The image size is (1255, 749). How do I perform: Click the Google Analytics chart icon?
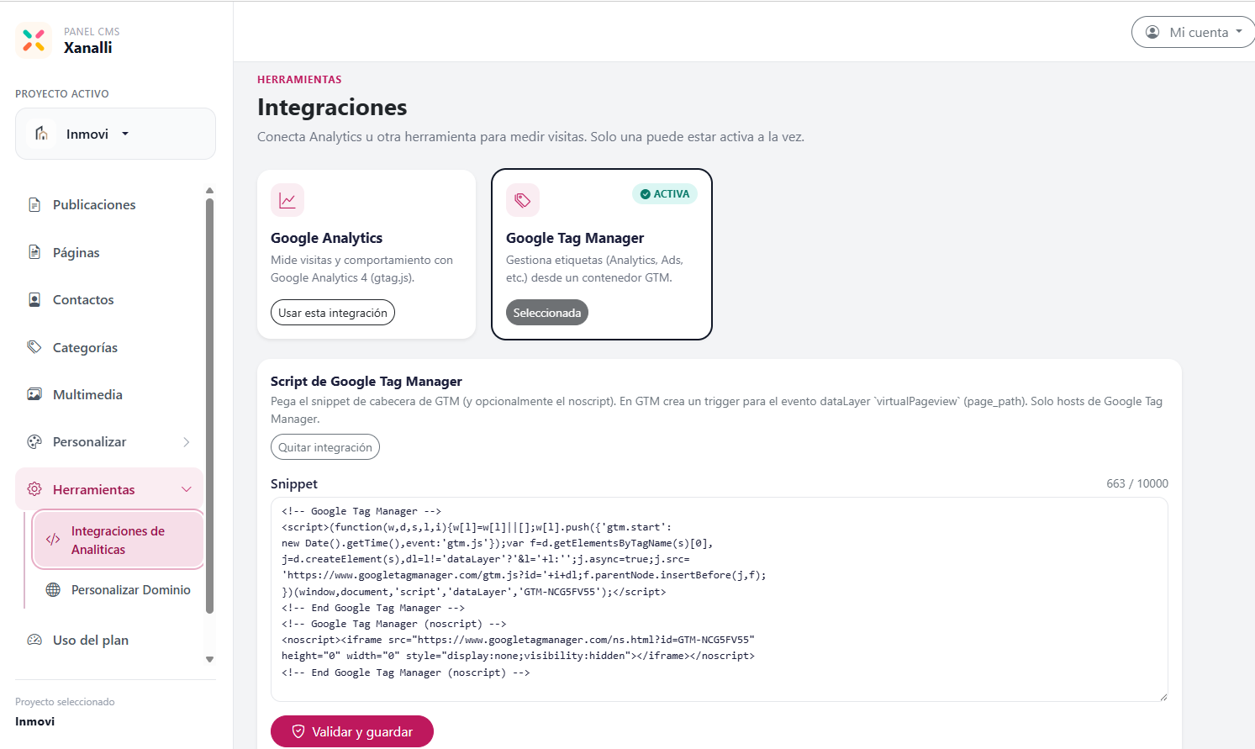pos(287,200)
